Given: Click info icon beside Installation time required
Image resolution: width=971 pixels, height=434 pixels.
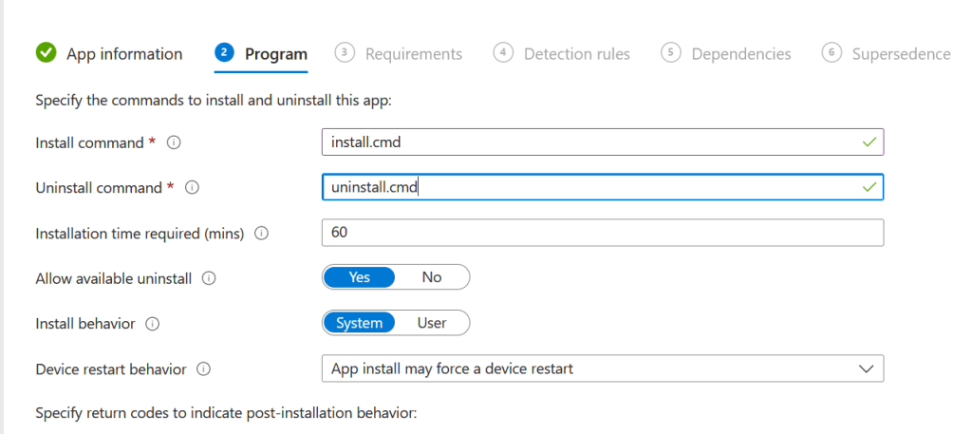Looking at the screenshot, I should click(x=262, y=233).
